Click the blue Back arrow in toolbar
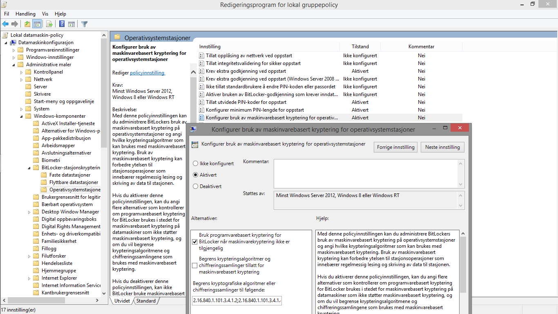558x314 pixels. [5, 24]
